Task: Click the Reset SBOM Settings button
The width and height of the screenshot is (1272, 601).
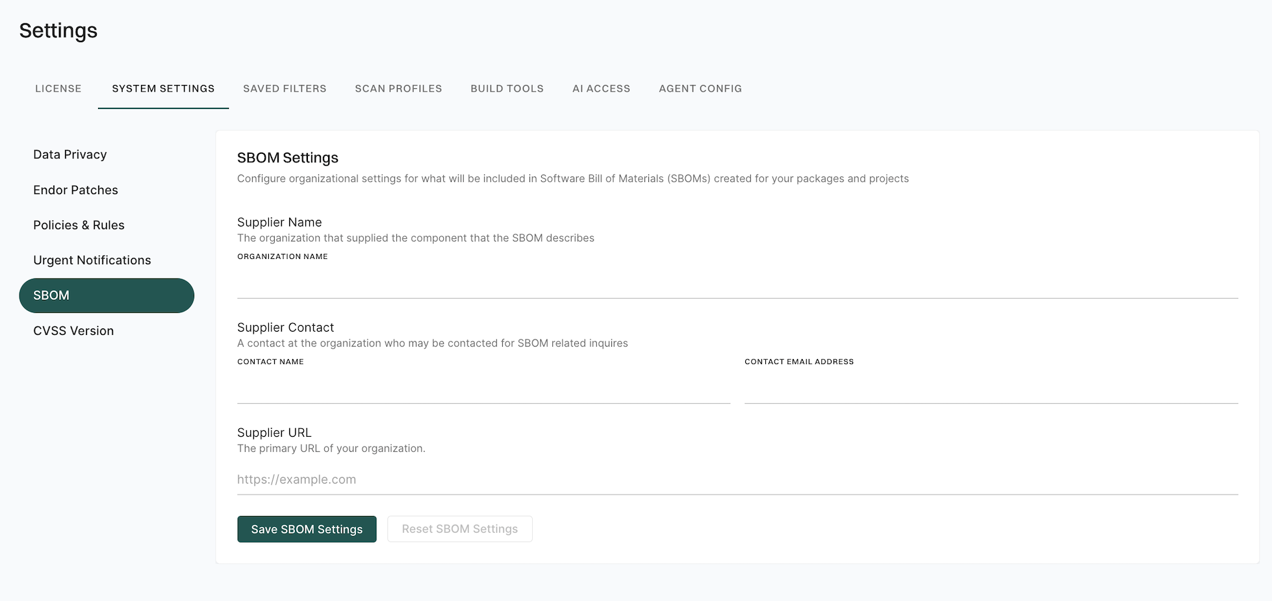Action: (x=459, y=529)
